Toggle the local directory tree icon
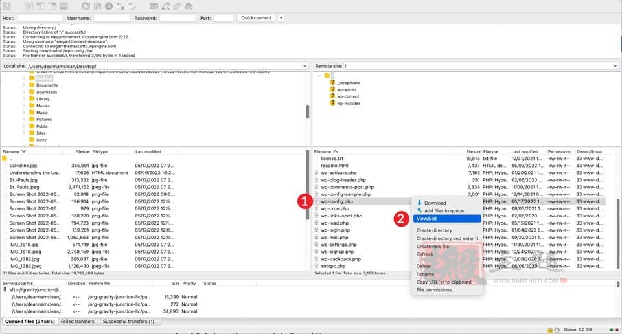 pos(40,6)
